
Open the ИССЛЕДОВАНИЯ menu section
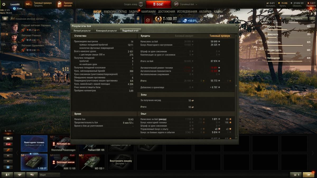tap(187, 12)
